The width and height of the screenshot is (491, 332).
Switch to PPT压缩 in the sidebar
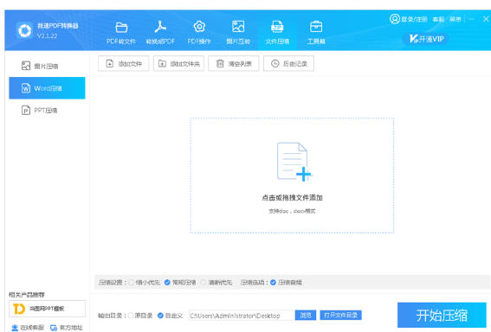click(x=47, y=111)
